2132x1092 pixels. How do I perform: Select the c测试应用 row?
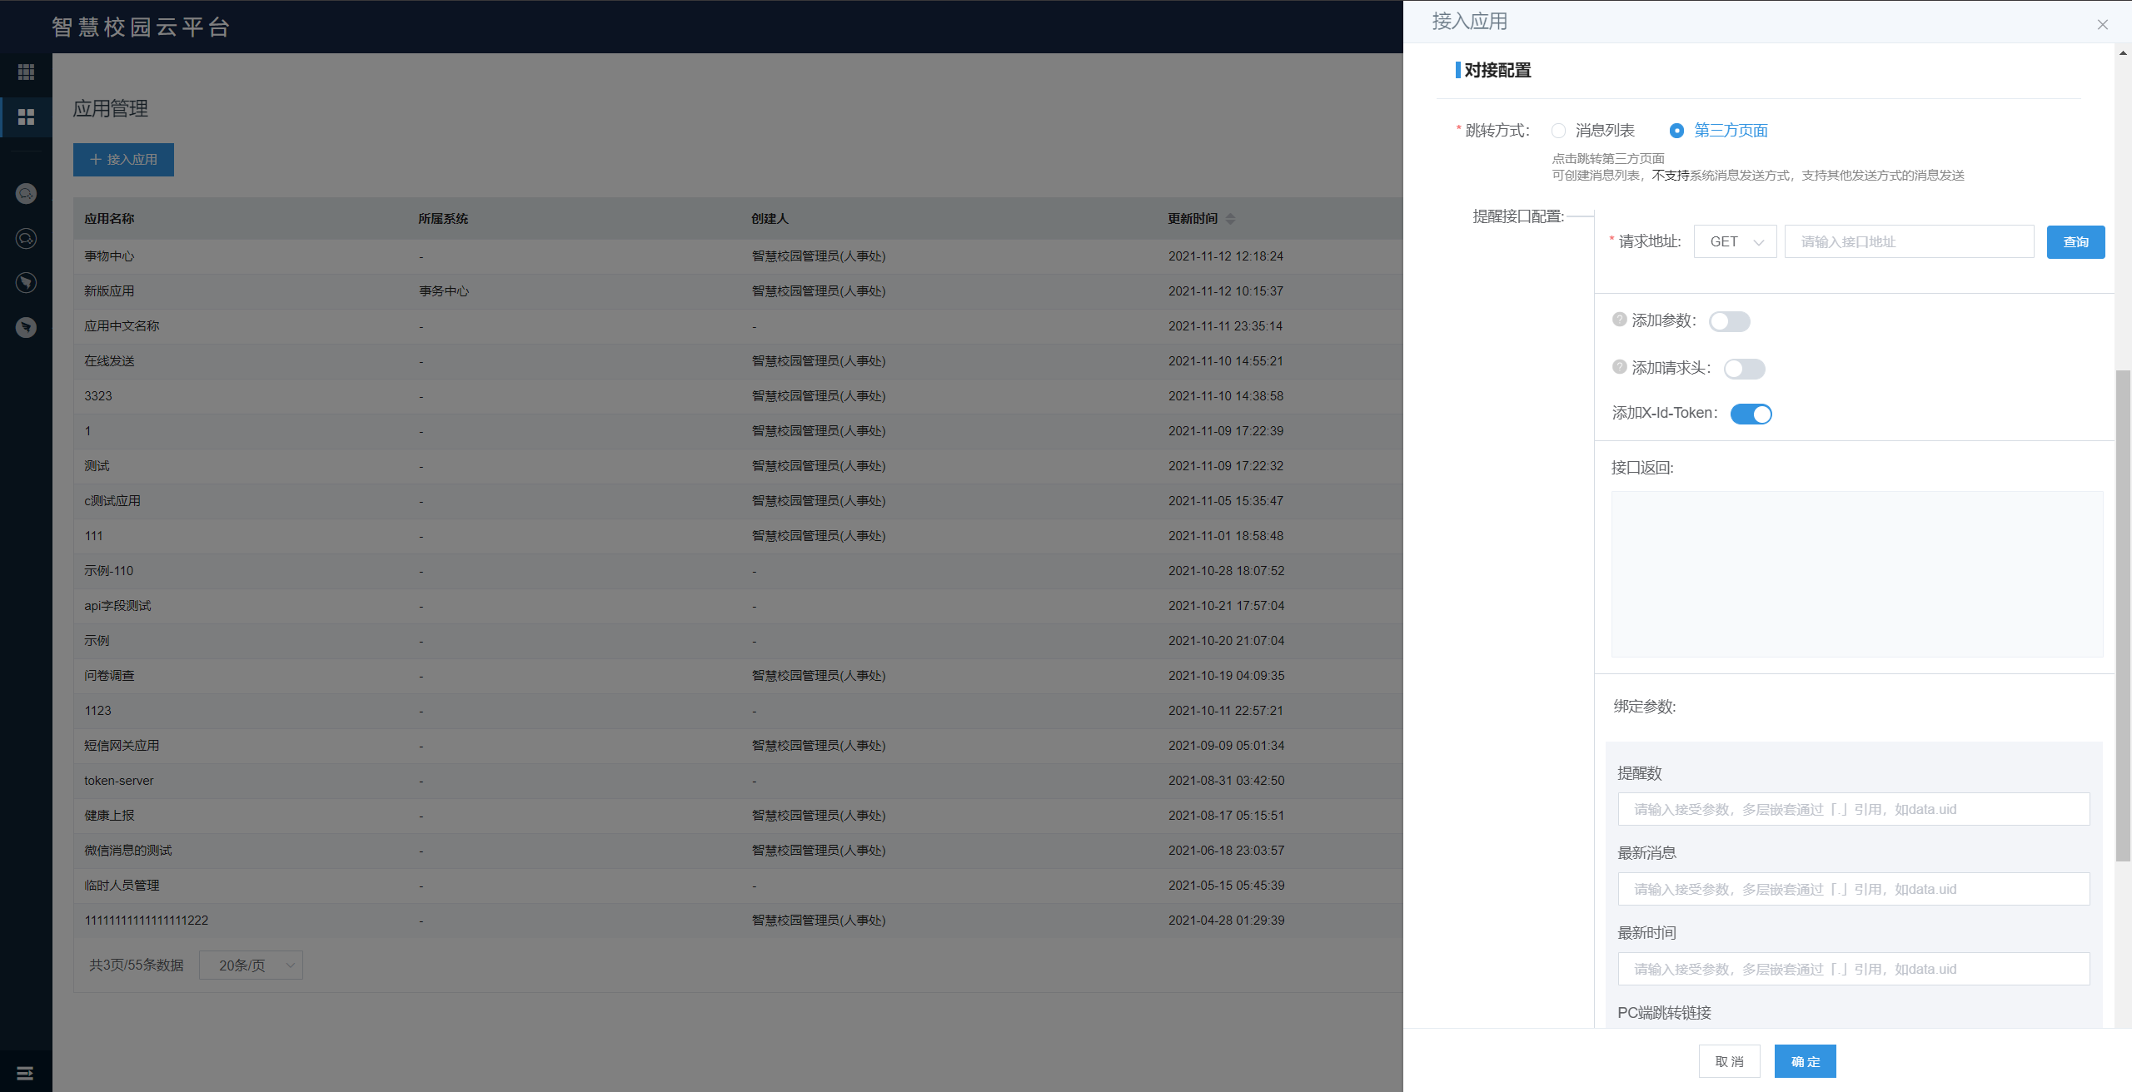click(x=738, y=501)
